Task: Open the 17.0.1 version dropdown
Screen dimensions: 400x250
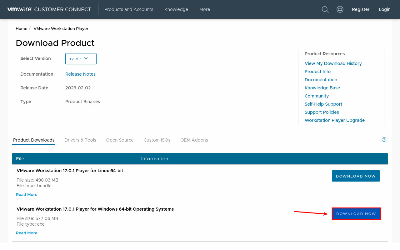Action: coord(81,59)
